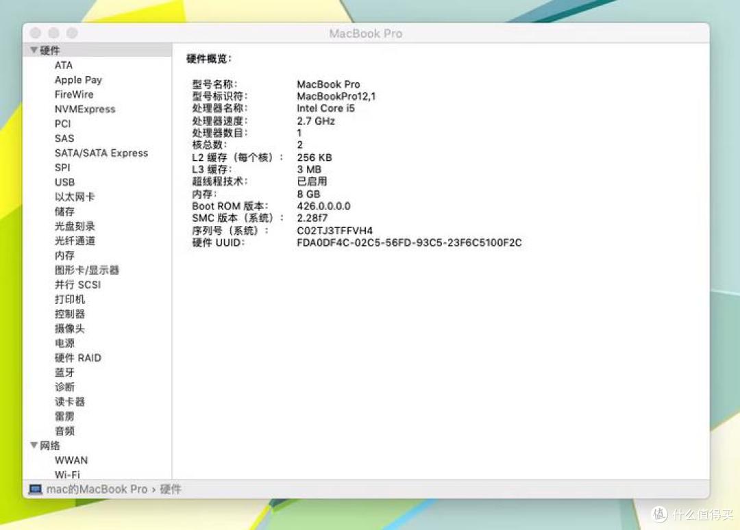
Task: Select 控制器 sidebar item
Action: tap(70, 314)
